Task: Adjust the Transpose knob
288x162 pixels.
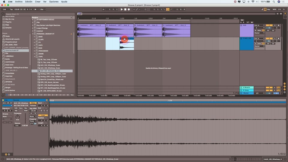Action: pos(17,117)
